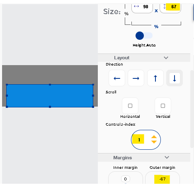This screenshot has width=194, height=185.
Task: Click the Inner margin 0 field
Action: [126, 179]
